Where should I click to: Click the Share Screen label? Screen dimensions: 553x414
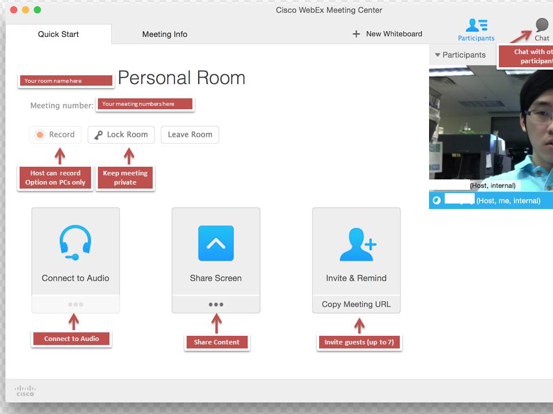pos(216,278)
